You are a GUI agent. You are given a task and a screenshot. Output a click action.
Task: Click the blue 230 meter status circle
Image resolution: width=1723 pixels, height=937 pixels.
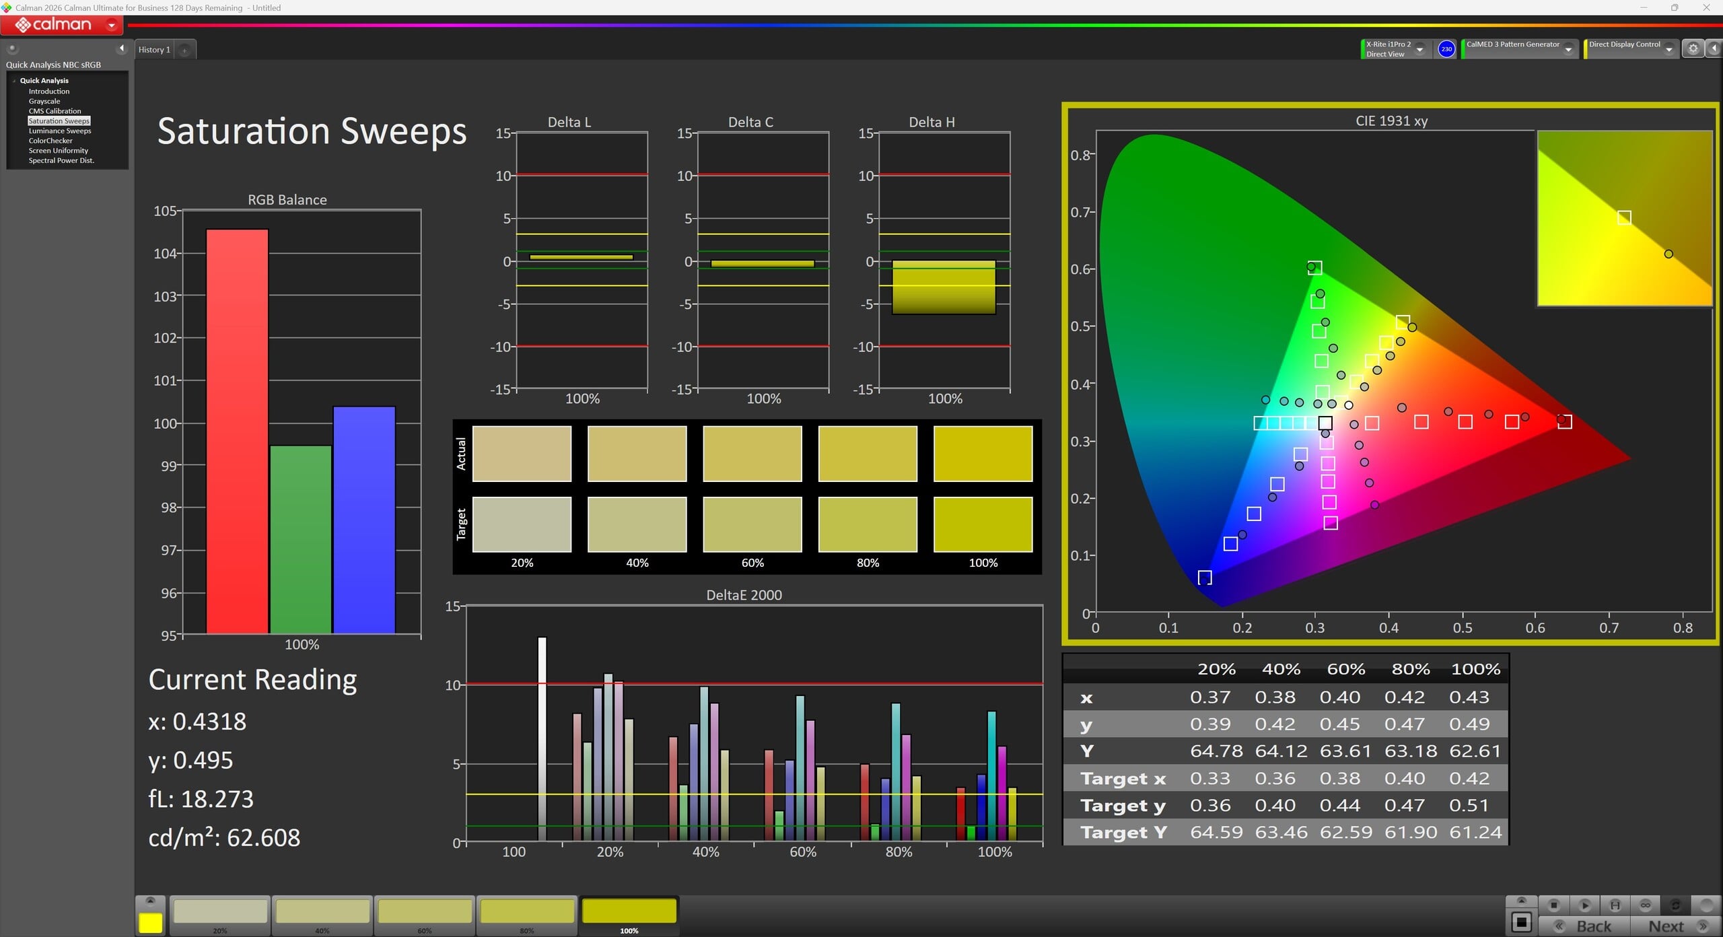(1446, 49)
